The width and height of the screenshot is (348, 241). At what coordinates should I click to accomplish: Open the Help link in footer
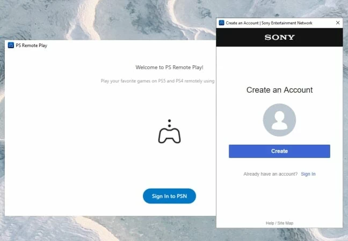click(x=271, y=223)
